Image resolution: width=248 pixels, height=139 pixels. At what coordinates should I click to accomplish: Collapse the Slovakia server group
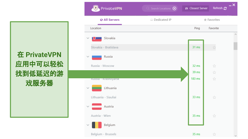[x=88, y=38]
